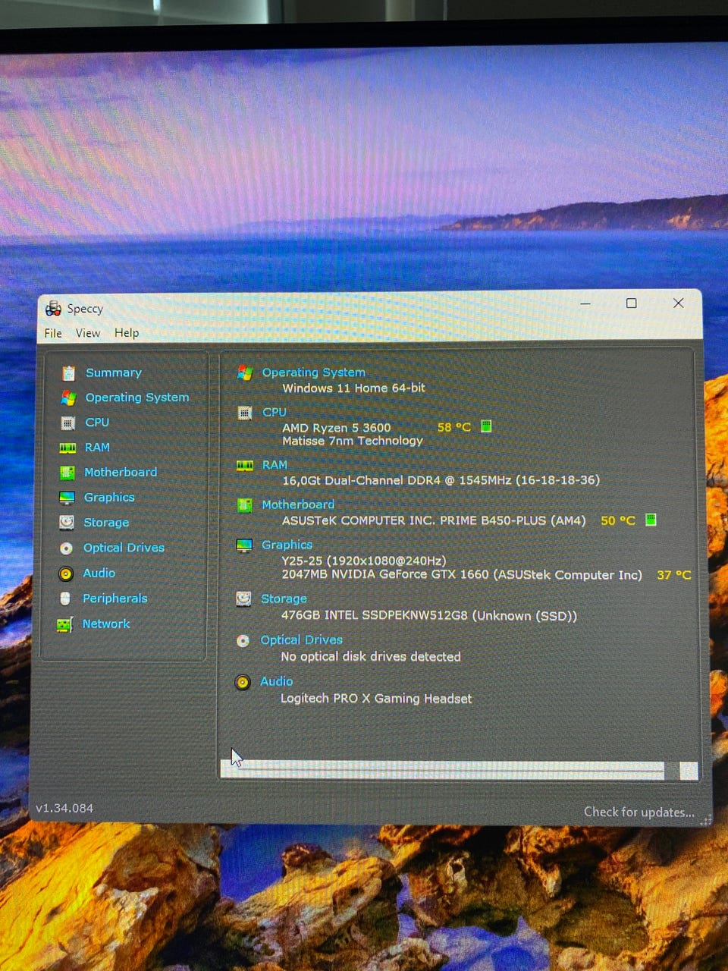728x971 pixels.
Task: Click the 476GB INTEL SSDPEKNW512G8 text
Action: pos(429,616)
